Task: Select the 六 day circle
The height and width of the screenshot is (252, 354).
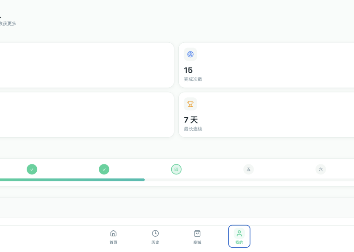Action: click(320, 169)
